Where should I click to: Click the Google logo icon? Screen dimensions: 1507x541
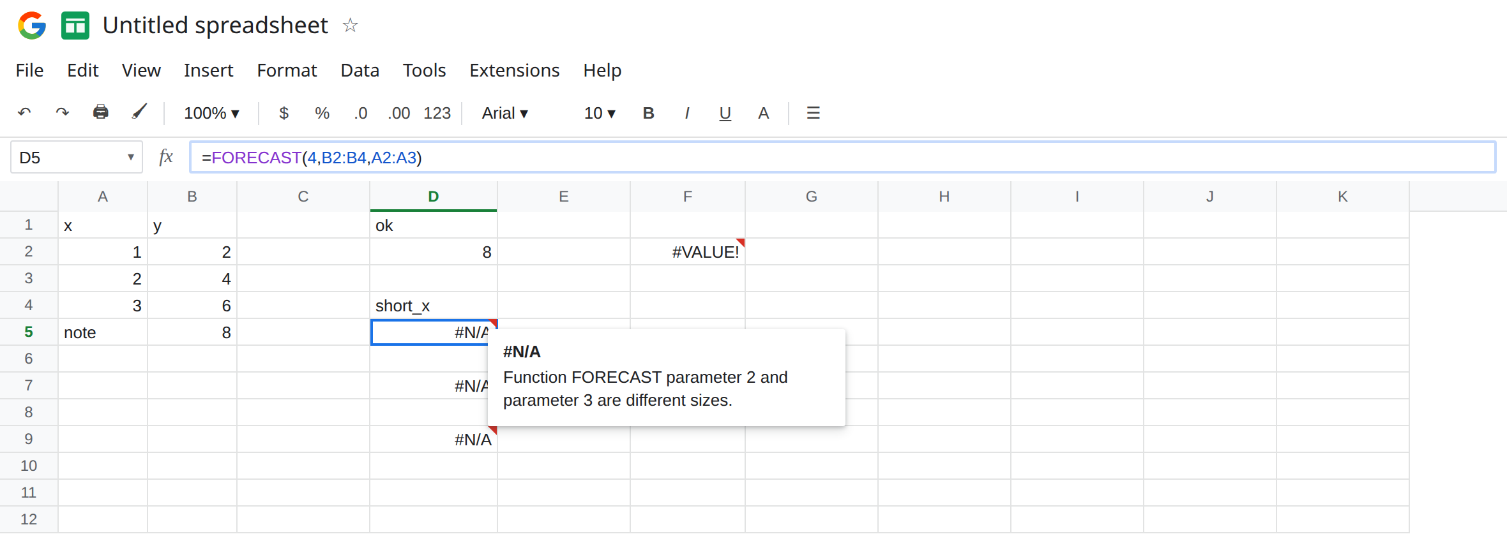coord(32,26)
